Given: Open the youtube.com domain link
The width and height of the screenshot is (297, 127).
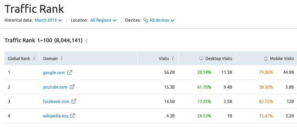Looking at the screenshot, I should click(55, 87).
